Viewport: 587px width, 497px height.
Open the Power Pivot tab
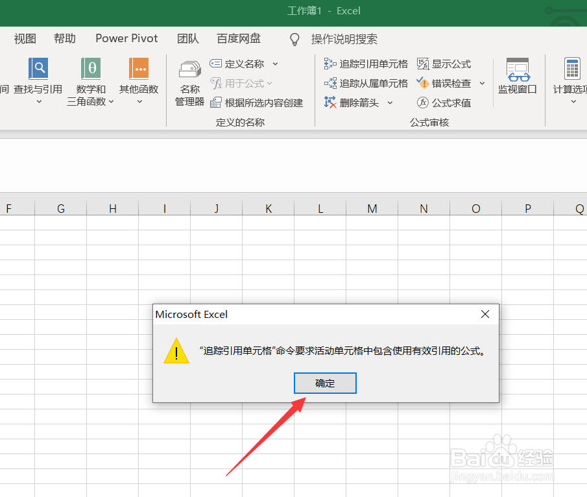[x=126, y=38]
